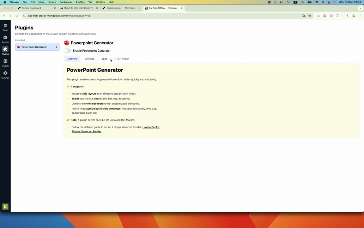Image resolution: width=364 pixels, height=228 pixels.
Task: Click the PowerPoint logo beside the plugin title
Action: [x=66, y=43]
